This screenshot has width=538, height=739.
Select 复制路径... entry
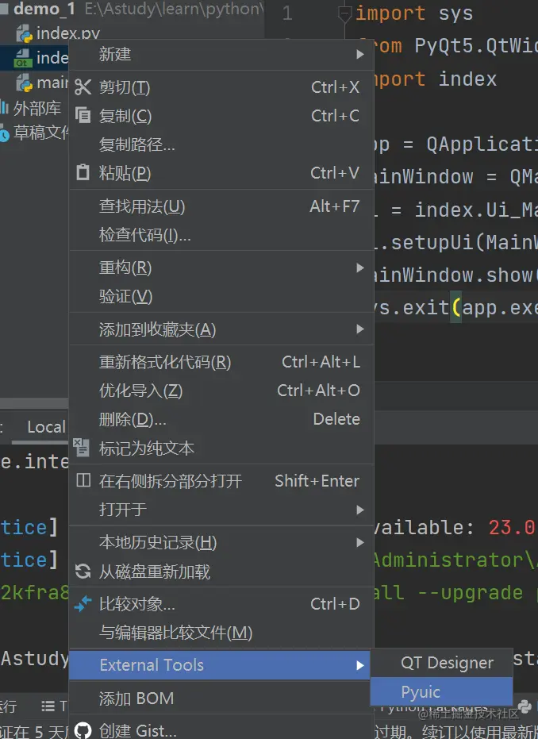[x=221, y=144]
